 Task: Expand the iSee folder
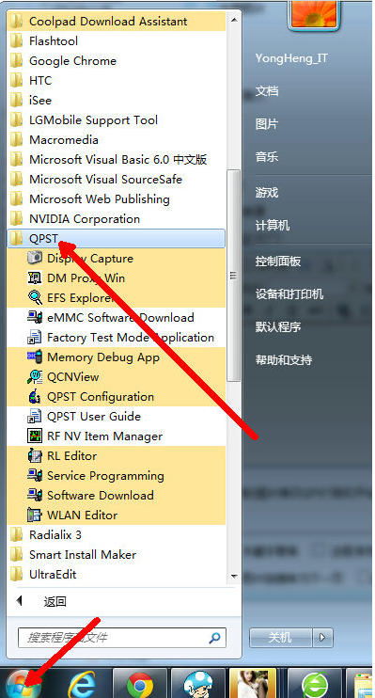(x=117, y=100)
